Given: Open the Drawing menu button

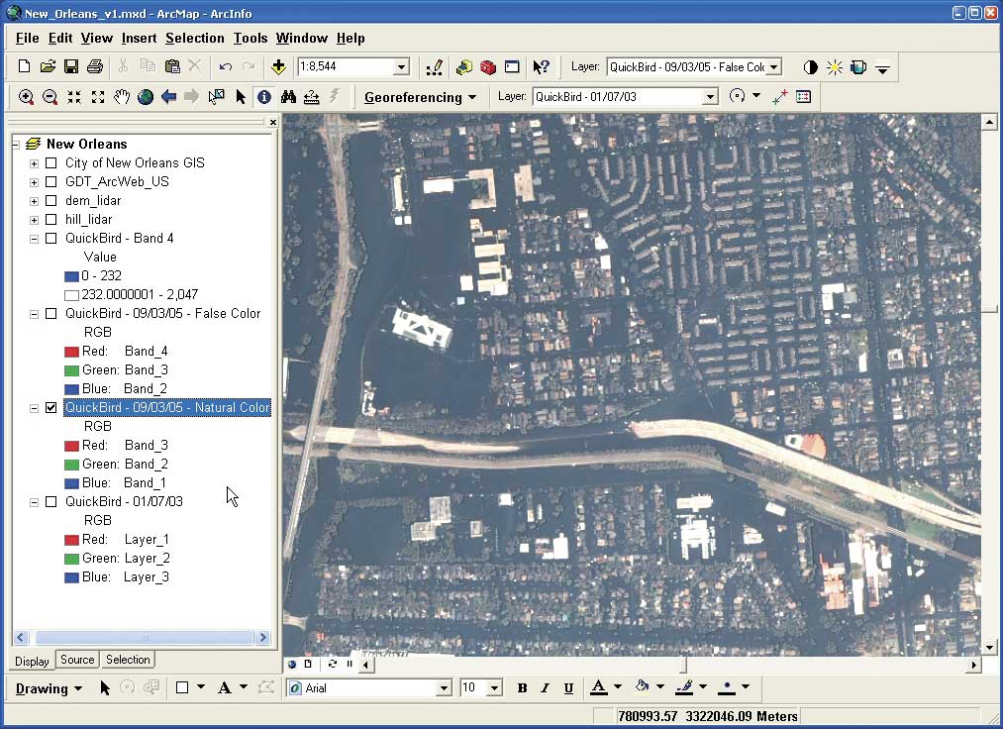Looking at the screenshot, I should click(49, 688).
